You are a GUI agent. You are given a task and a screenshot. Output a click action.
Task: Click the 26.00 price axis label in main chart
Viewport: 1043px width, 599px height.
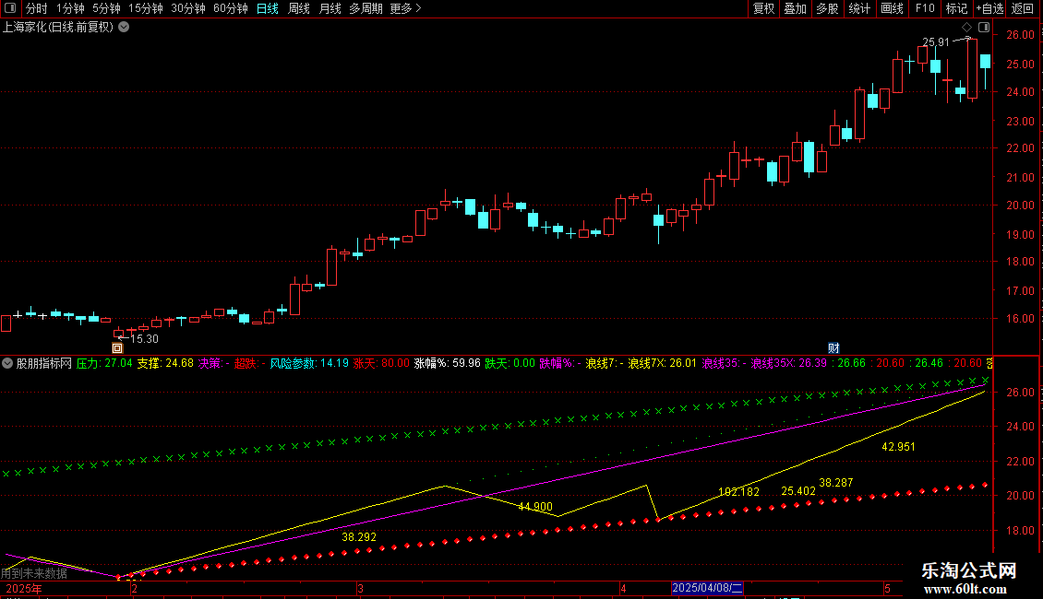pyautogui.click(x=1020, y=34)
